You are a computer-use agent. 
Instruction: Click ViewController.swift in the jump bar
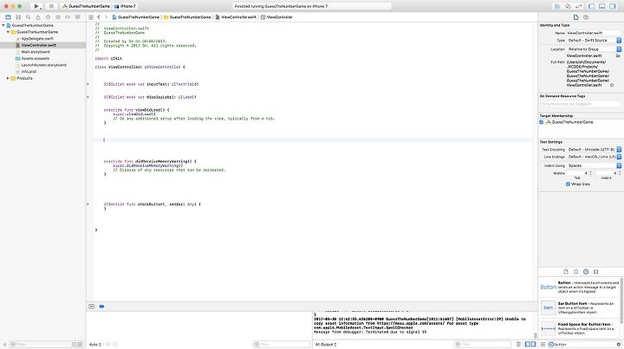pyautogui.click(x=236, y=17)
